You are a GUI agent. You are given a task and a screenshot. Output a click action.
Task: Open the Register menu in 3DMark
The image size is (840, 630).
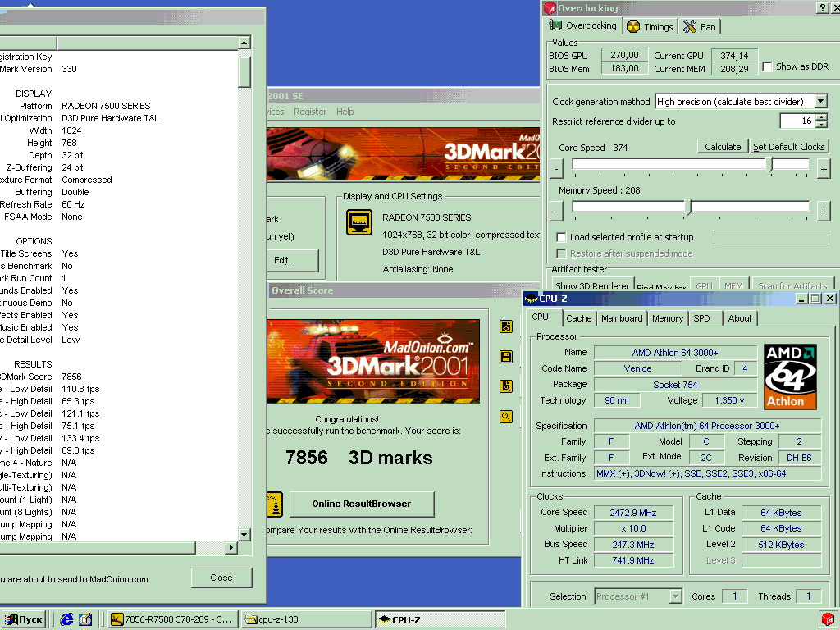click(309, 112)
